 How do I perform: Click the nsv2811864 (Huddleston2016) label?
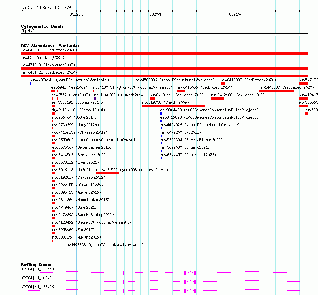[x=81, y=200]
